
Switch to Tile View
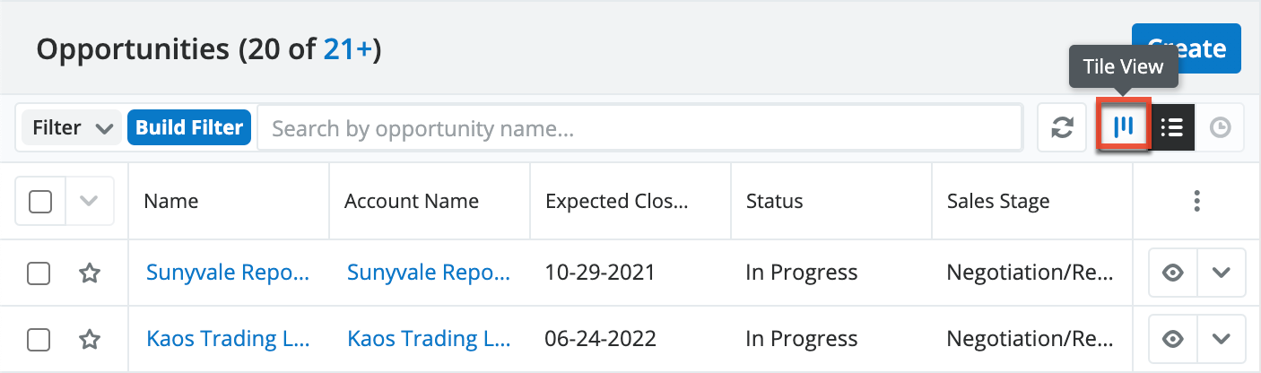pyautogui.click(x=1125, y=127)
